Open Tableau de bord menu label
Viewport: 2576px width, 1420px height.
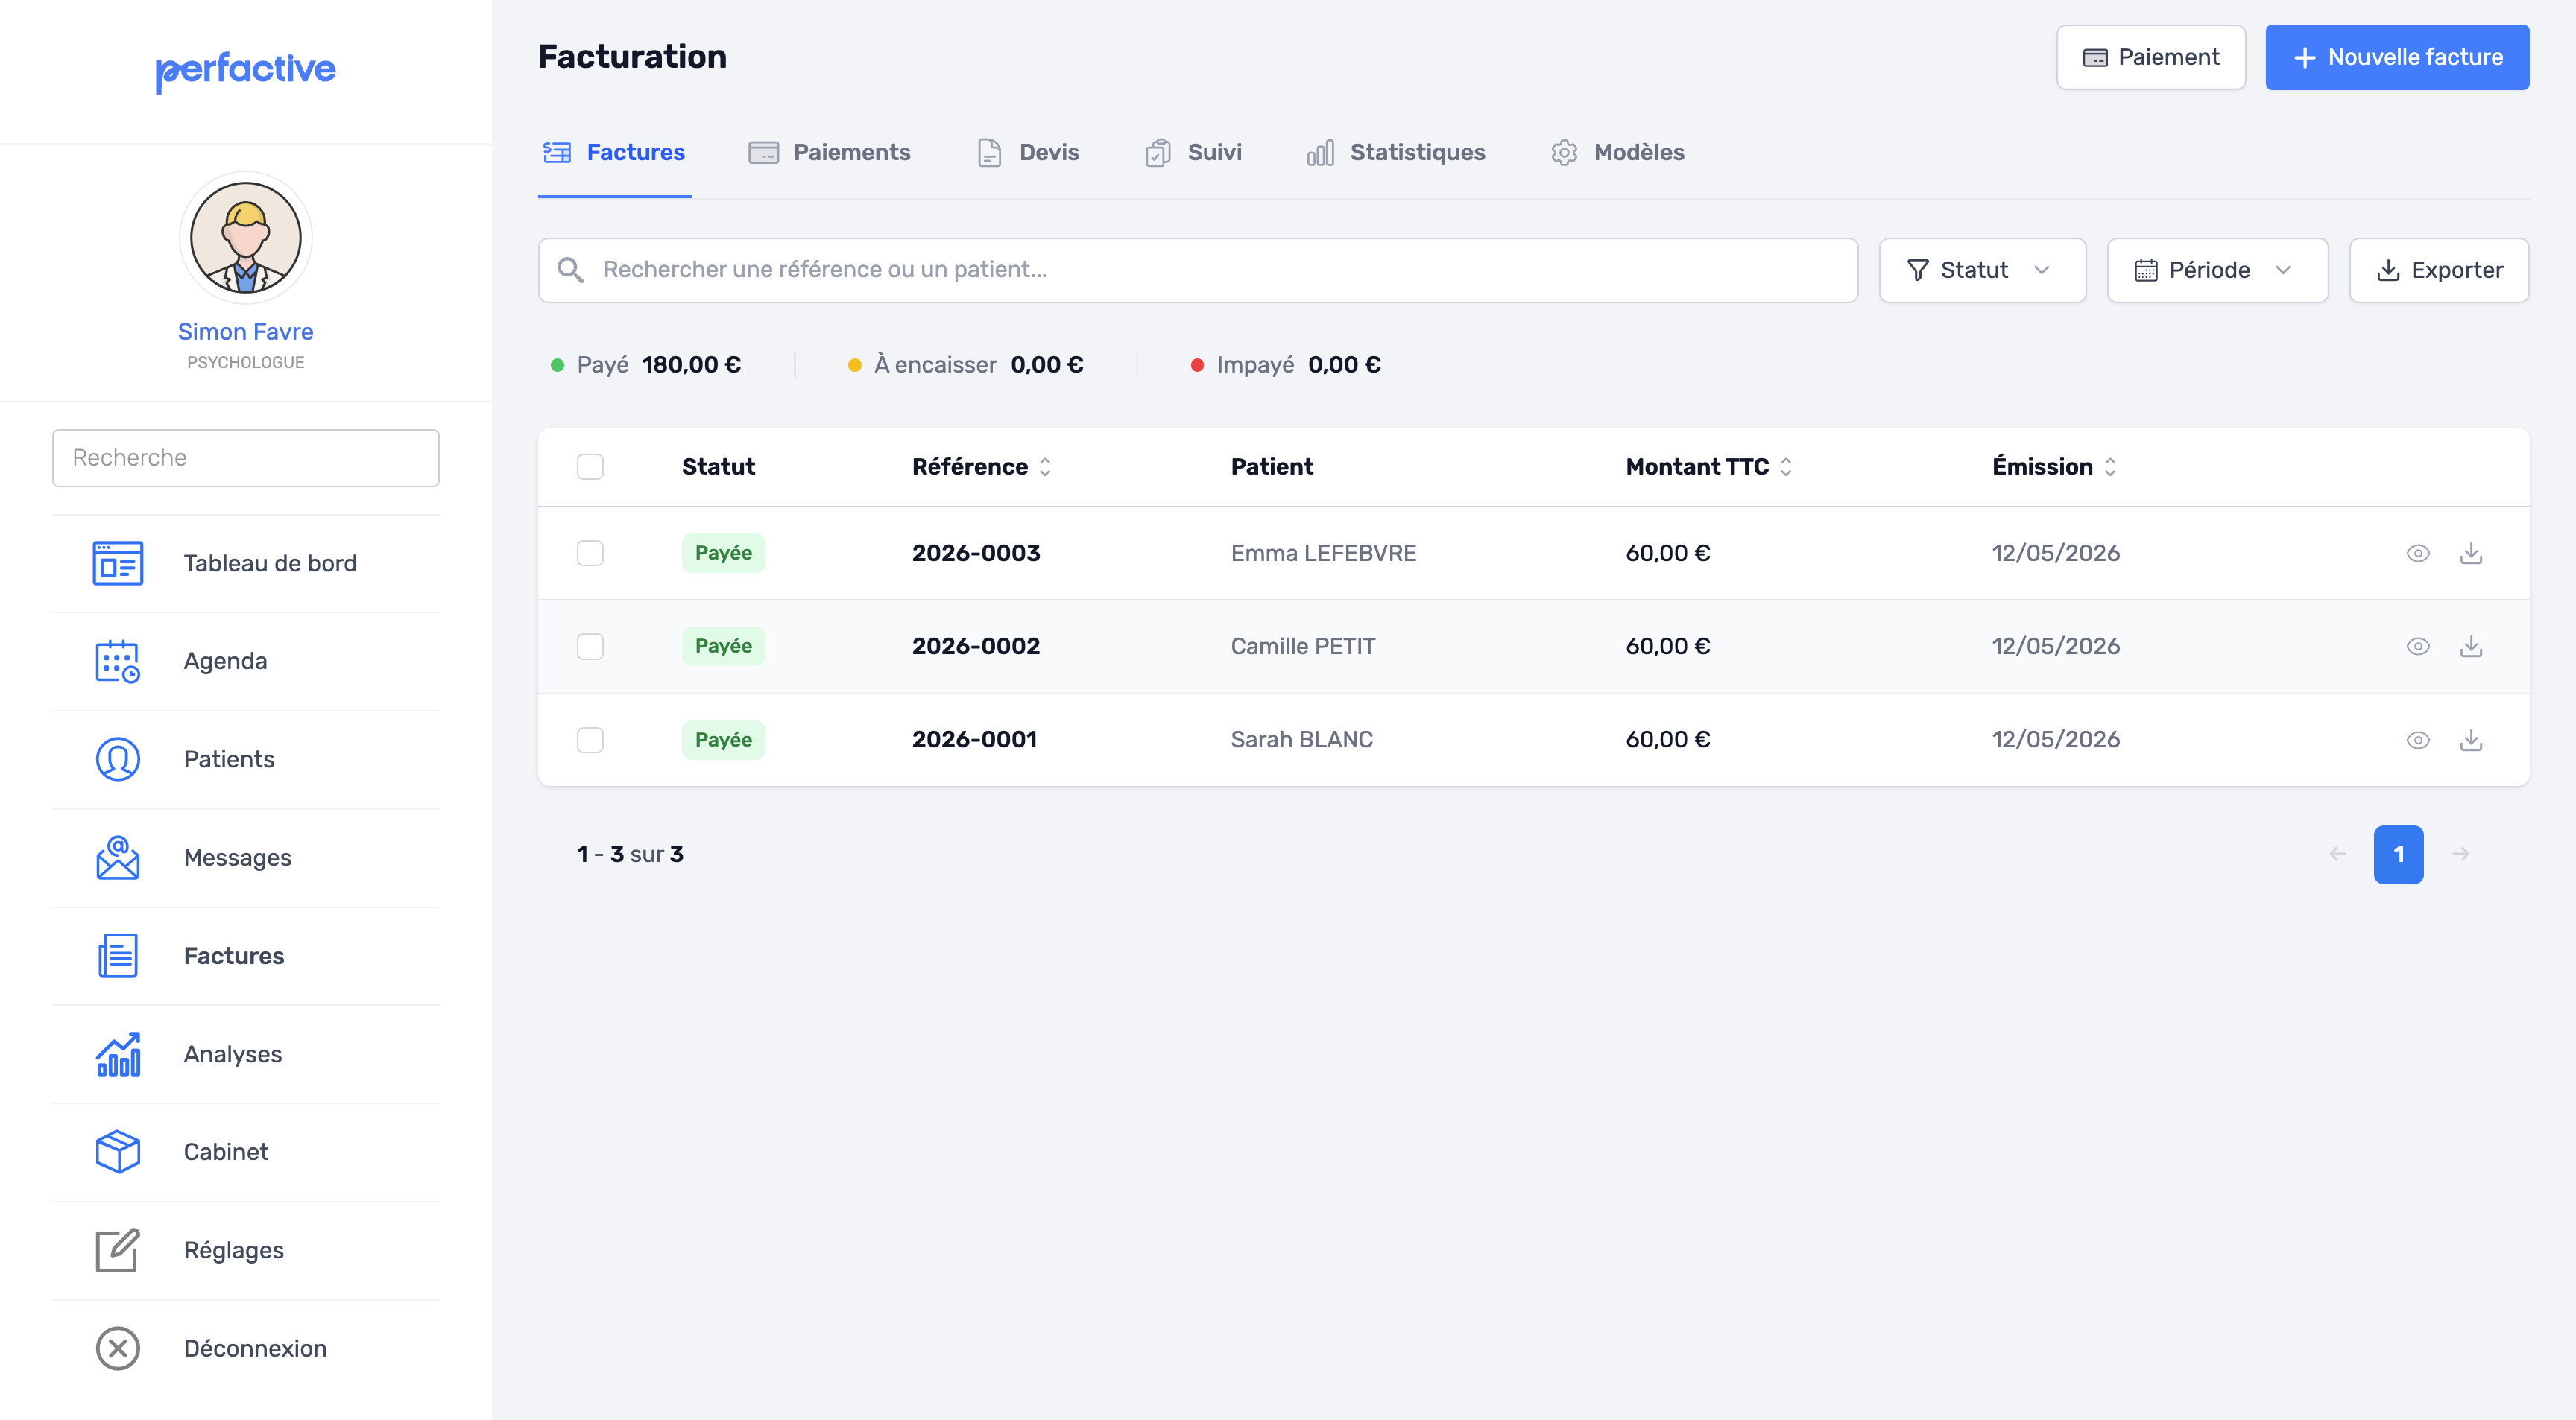coord(270,563)
